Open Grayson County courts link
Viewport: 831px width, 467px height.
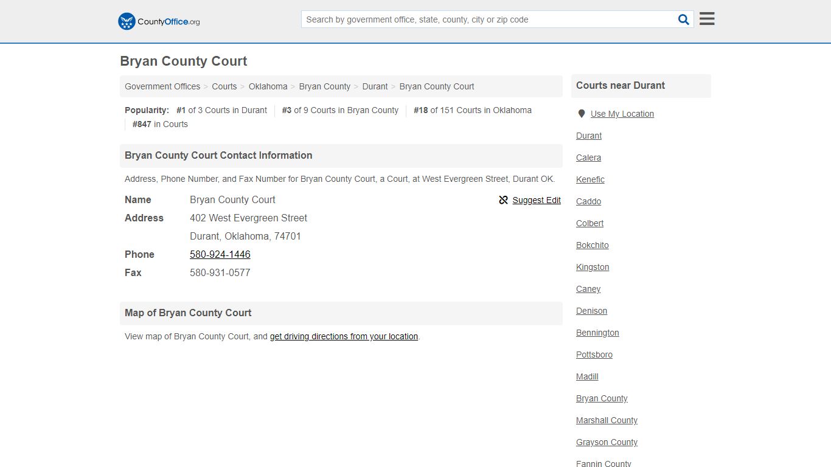click(607, 442)
